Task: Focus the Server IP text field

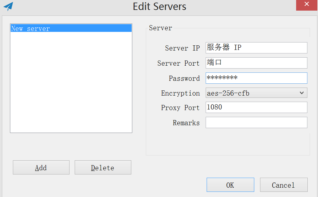Action: tap(256, 48)
